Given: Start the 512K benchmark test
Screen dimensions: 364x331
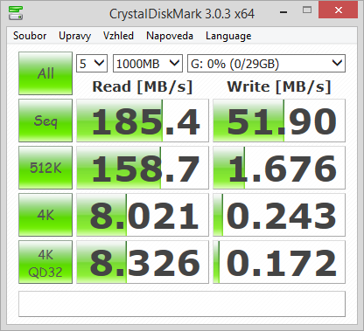Looking at the screenshot, I should pyautogui.click(x=45, y=168).
